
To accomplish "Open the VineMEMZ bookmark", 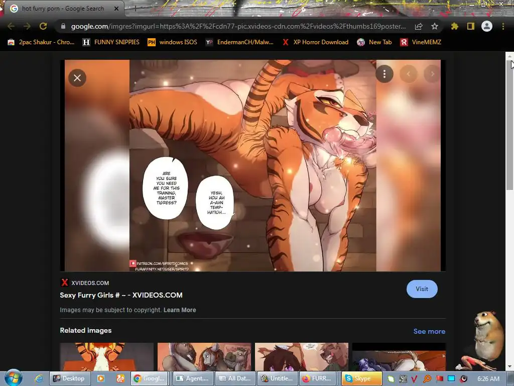I will 421,42.
